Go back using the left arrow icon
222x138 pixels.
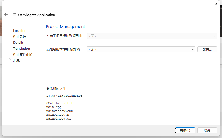(6, 14)
